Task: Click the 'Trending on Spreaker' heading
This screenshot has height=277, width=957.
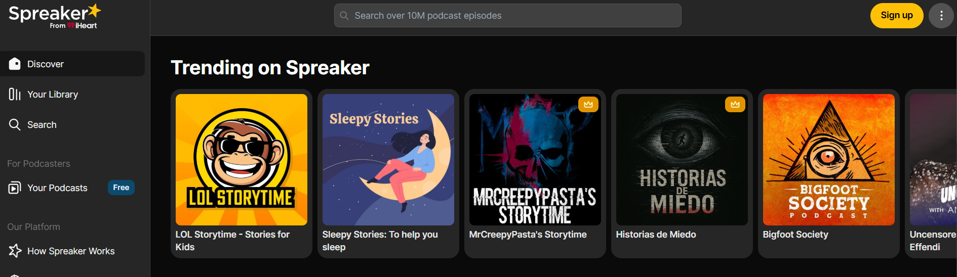Action: pos(270,68)
